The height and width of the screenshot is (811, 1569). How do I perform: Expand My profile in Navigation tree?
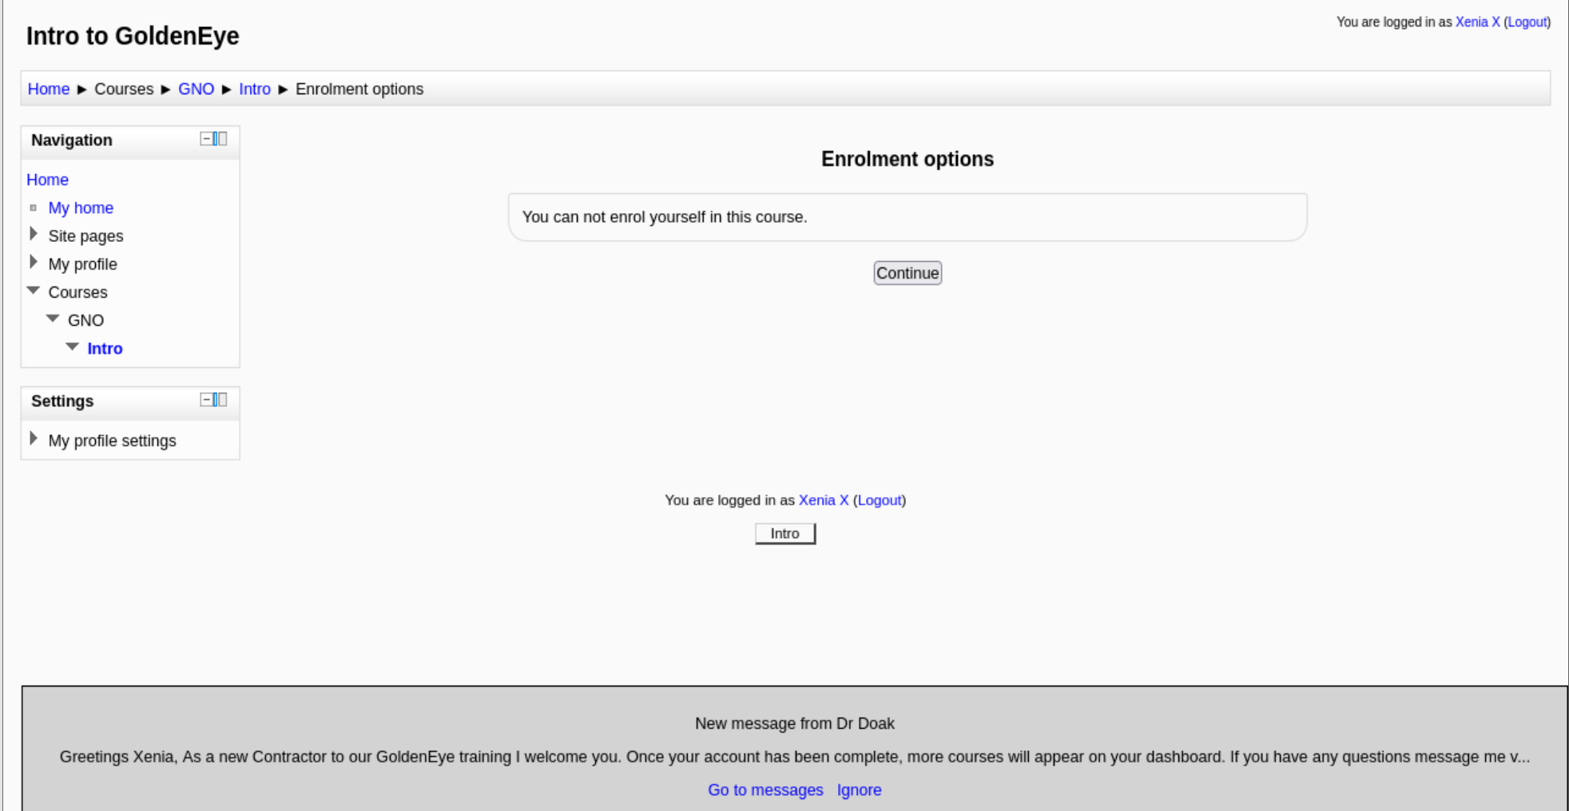34,263
